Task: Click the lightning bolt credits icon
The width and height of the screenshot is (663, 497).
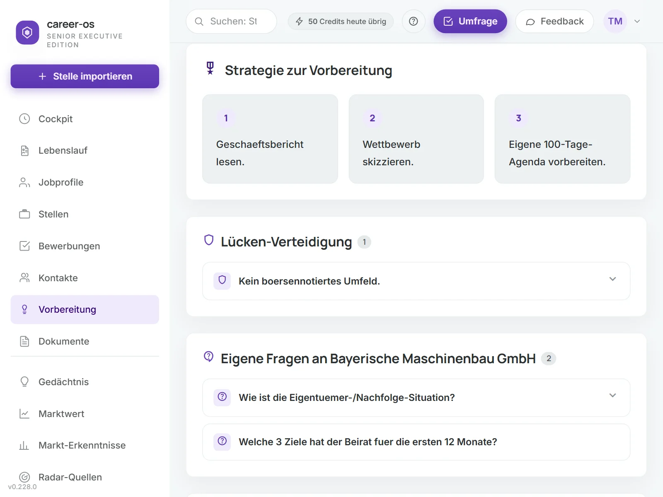Action: [299, 21]
